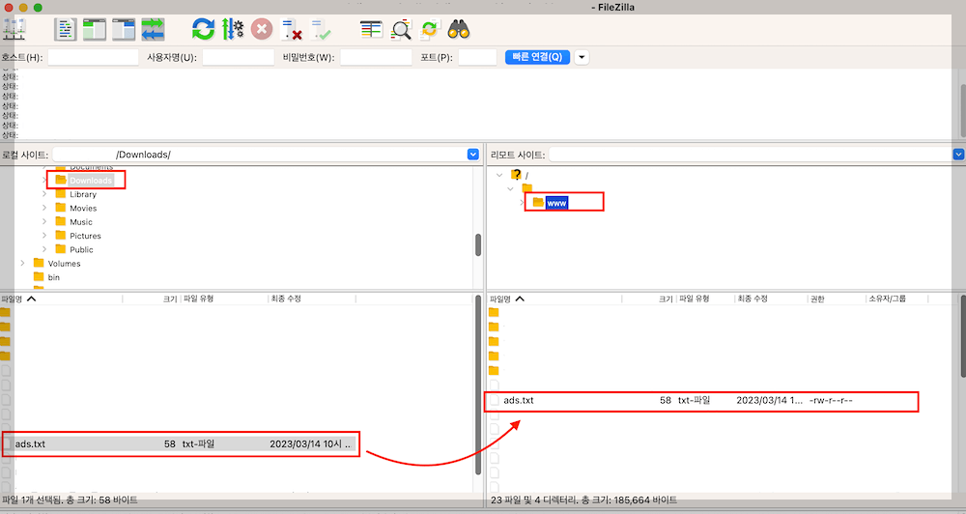966x514 pixels.
Task: Select local file ads.txt in Downloads list
Action: tap(180, 443)
